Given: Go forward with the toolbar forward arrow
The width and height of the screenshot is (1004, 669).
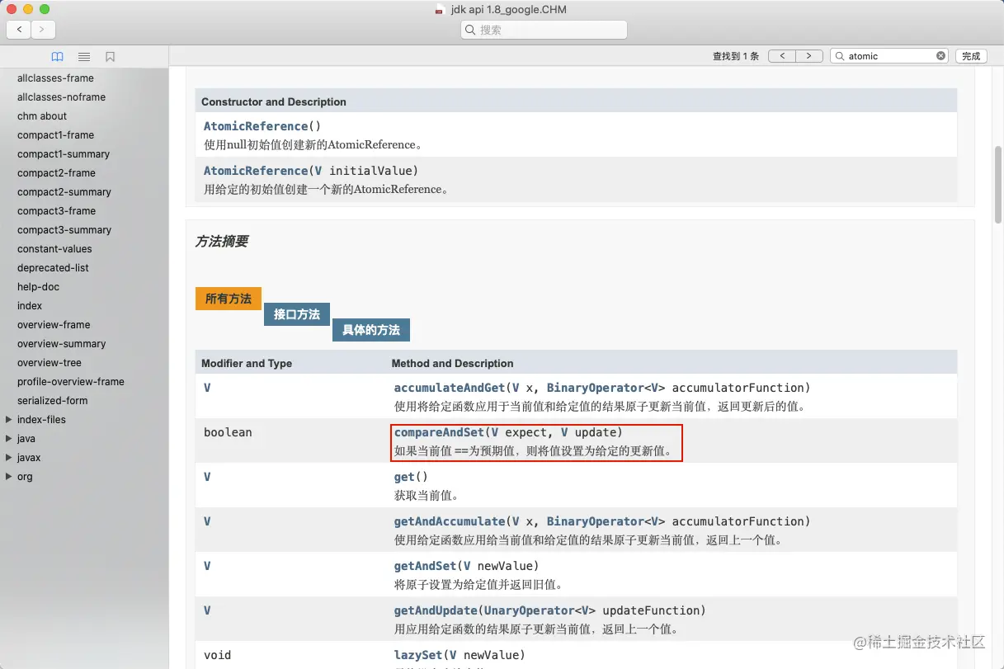Looking at the screenshot, I should [x=43, y=30].
